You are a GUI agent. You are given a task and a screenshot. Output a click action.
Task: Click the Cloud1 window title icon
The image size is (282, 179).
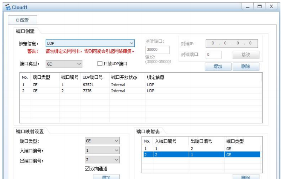coord(8,8)
